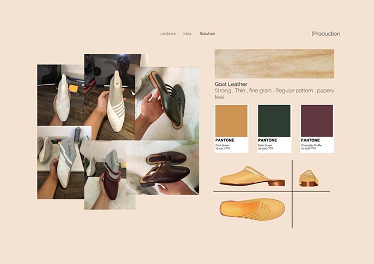
Task: Pick the tan Pantone color swatch
Action: click(x=231, y=120)
